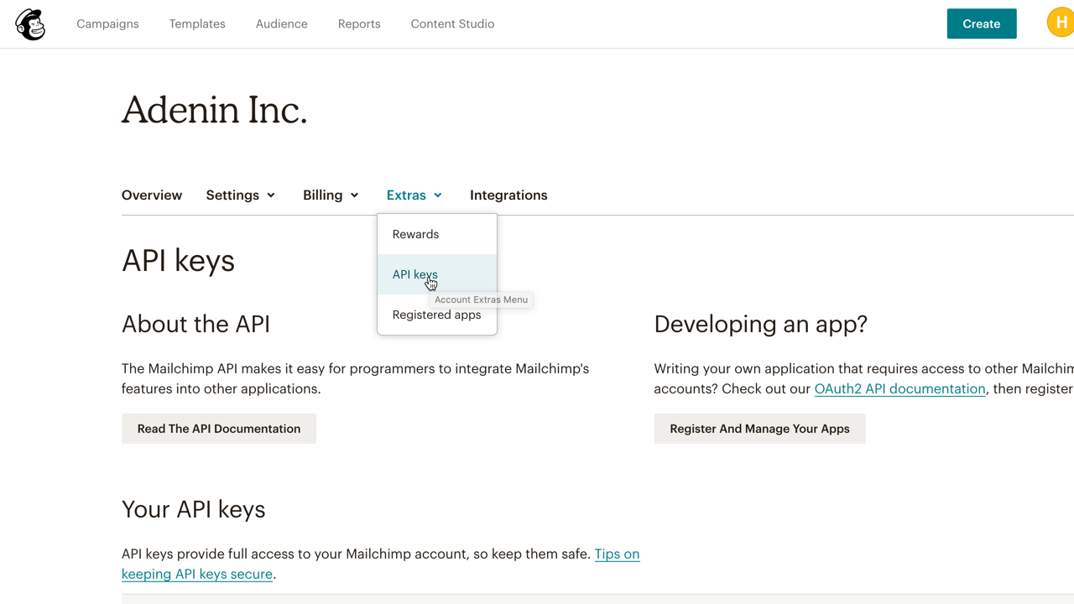Click the Developing an app? heading
The height and width of the screenshot is (604, 1074).
(x=761, y=324)
